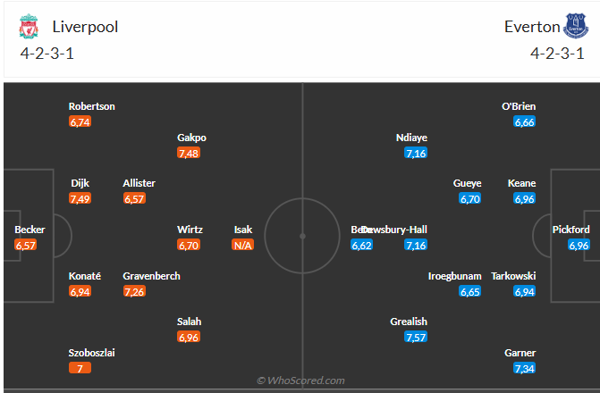This screenshot has width=600, height=393.
Task: Click Pickford's goalkeeper name
Action: (x=572, y=230)
